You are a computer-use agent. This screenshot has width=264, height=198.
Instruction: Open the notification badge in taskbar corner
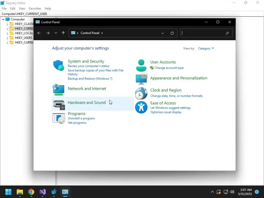[x=257, y=192]
